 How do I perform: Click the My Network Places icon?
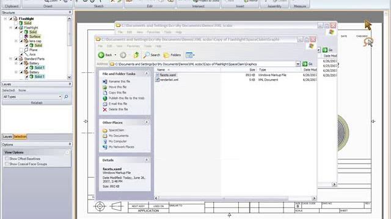(x=105, y=147)
